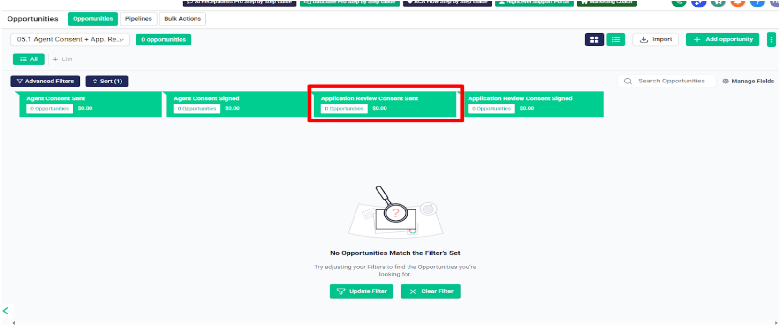Viewport: 779px width, 328px height.
Task: Open Advanced Filters panel
Action: click(x=45, y=81)
